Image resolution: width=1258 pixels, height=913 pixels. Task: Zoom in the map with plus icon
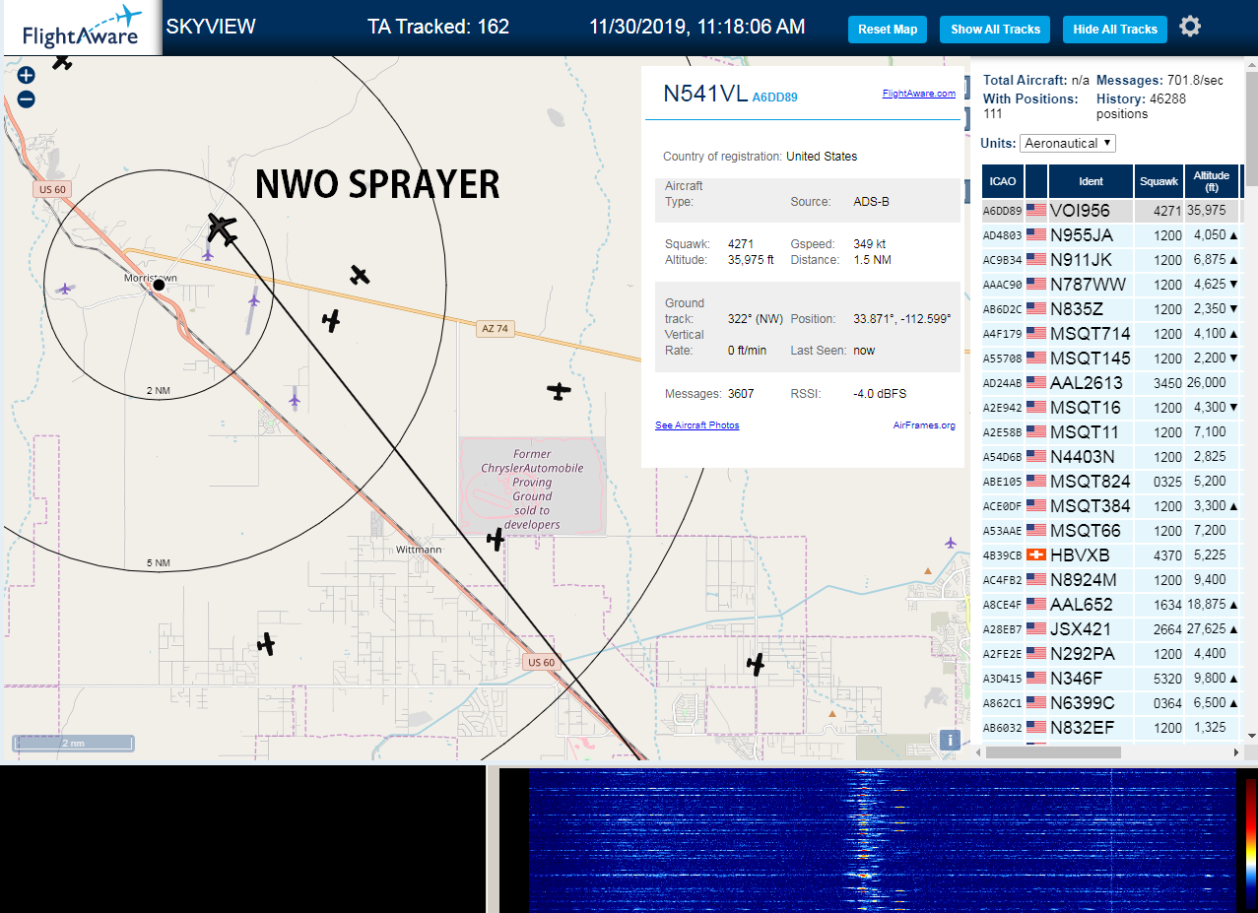coord(27,75)
